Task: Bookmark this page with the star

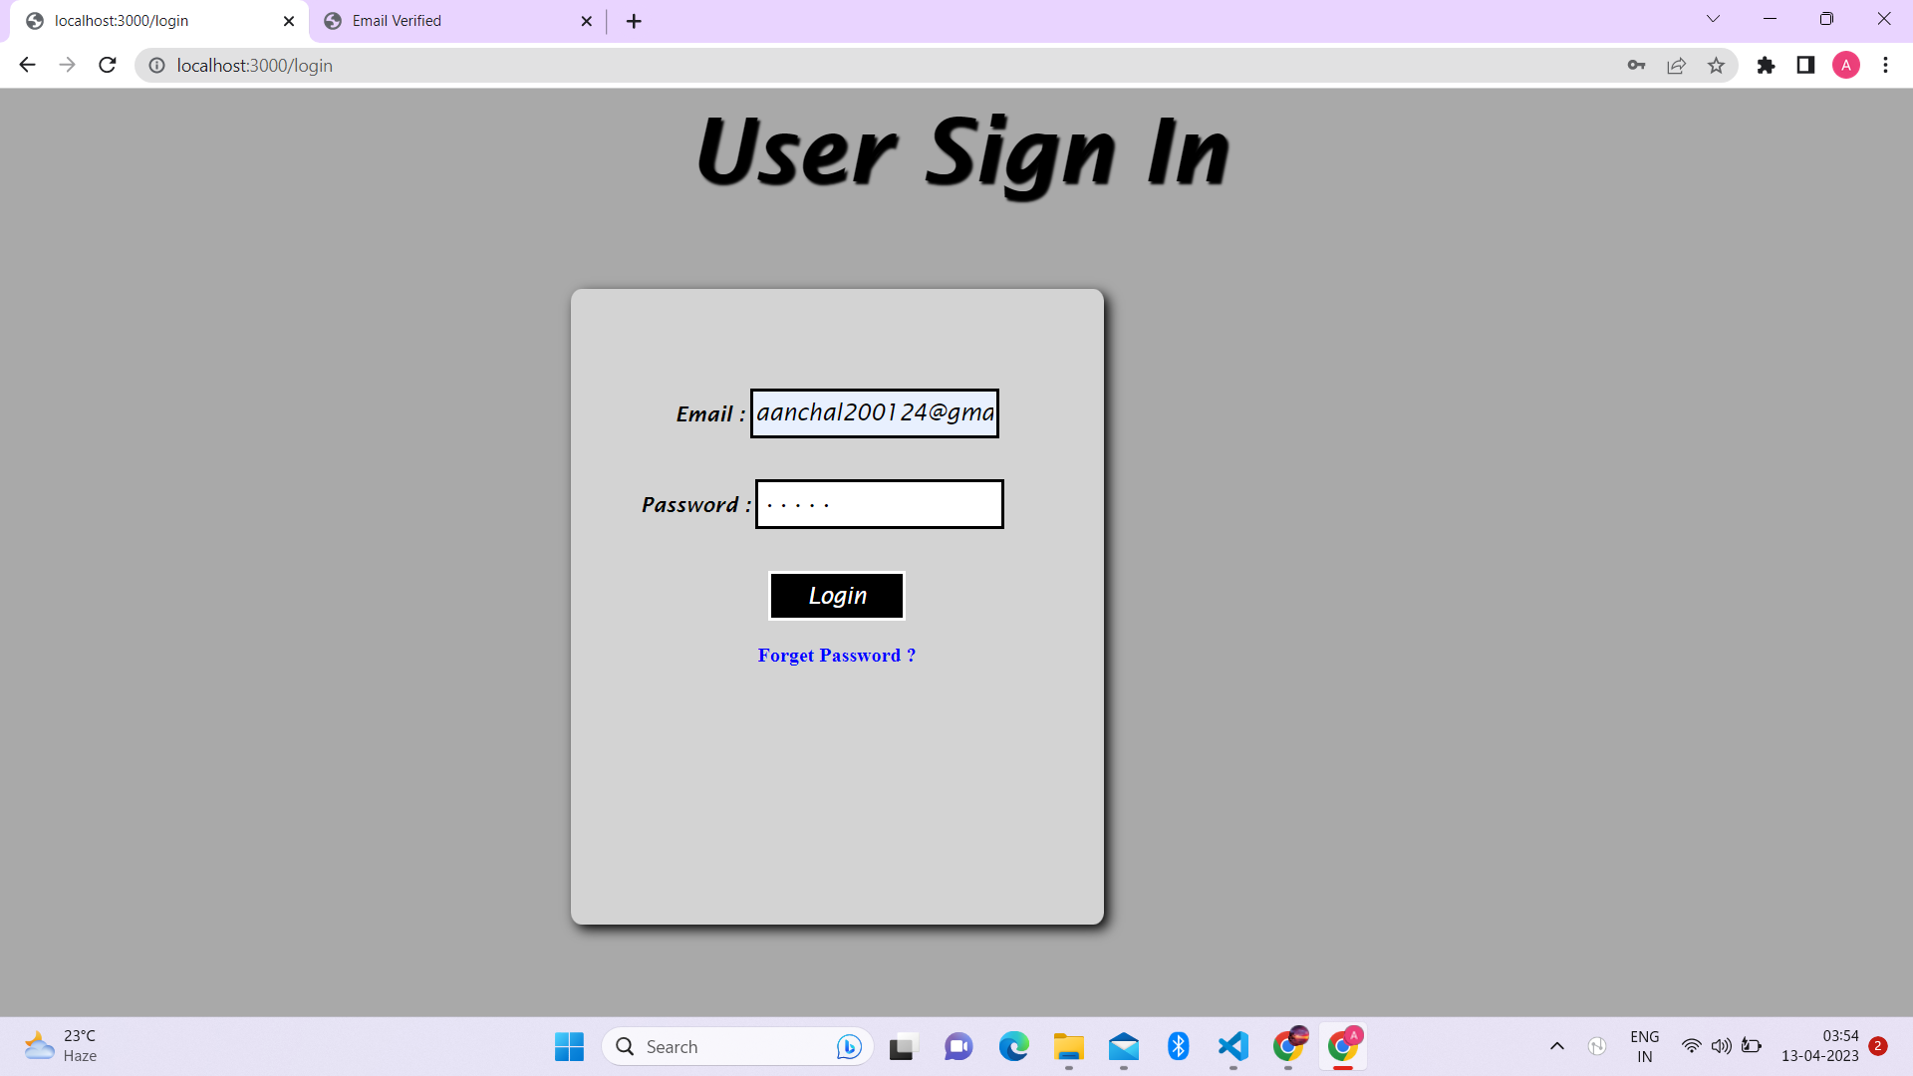Action: coord(1716,65)
